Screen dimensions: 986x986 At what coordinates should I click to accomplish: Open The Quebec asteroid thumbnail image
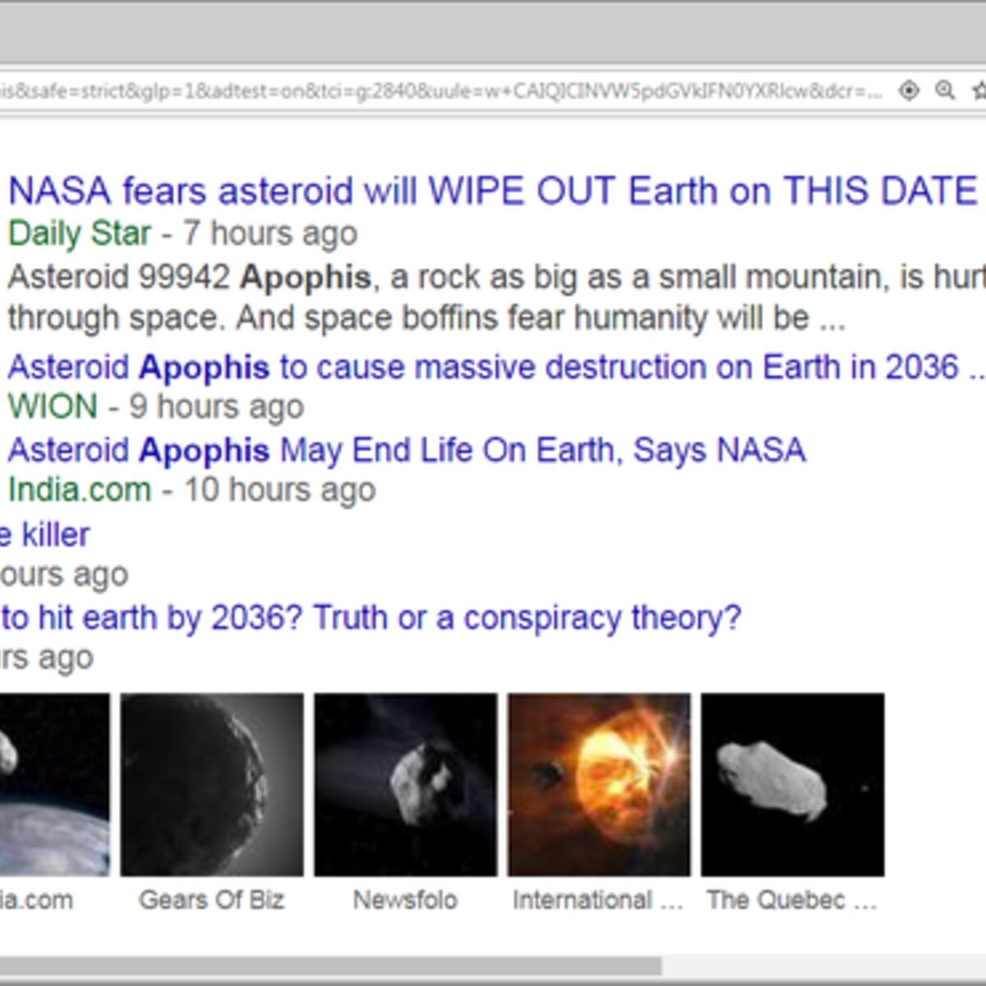tap(793, 785)
